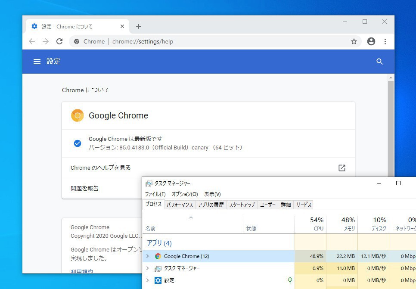This screenshot has height=289, width=416.
Task: Expand the Google Chrome (12) process group
Action: click(x=148, y=256)
